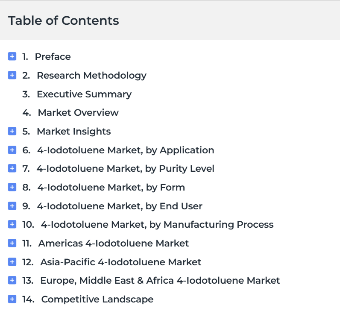
Task: Expand the by End User plus icon
Action: coord(12,206)
